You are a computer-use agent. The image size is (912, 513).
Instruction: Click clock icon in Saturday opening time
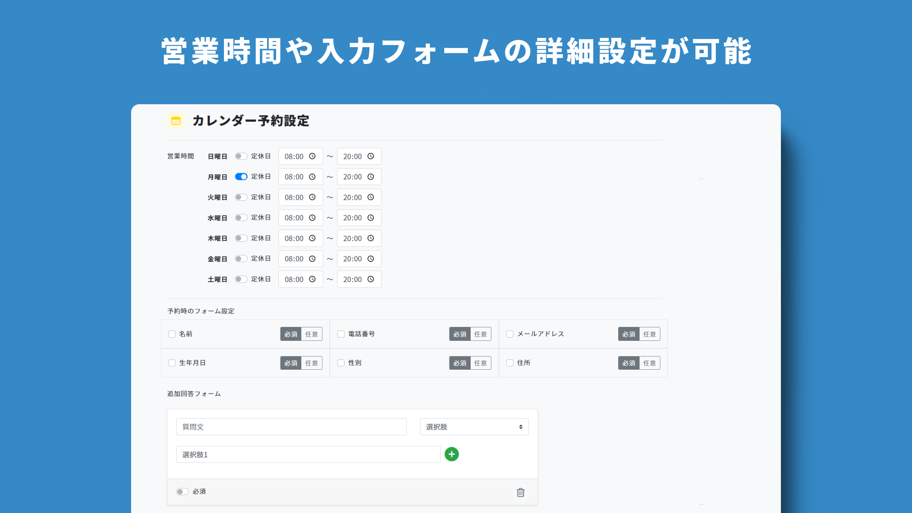pos(312,279)
